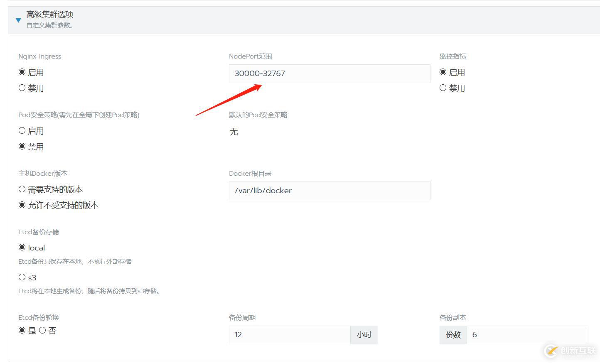
Task: Enable Nginx Ingress with 启用 radio
Action: (22, 72)
